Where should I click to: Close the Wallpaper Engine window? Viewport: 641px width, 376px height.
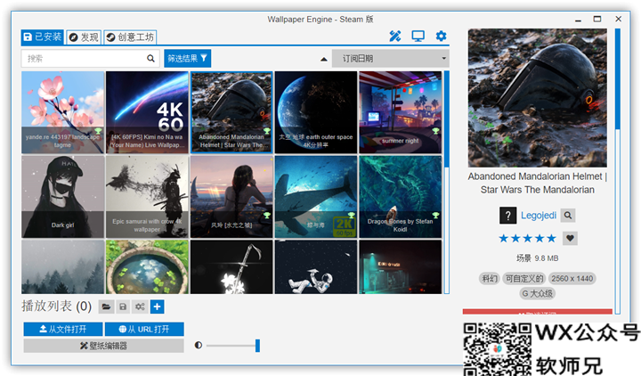[x=618, y=19]
